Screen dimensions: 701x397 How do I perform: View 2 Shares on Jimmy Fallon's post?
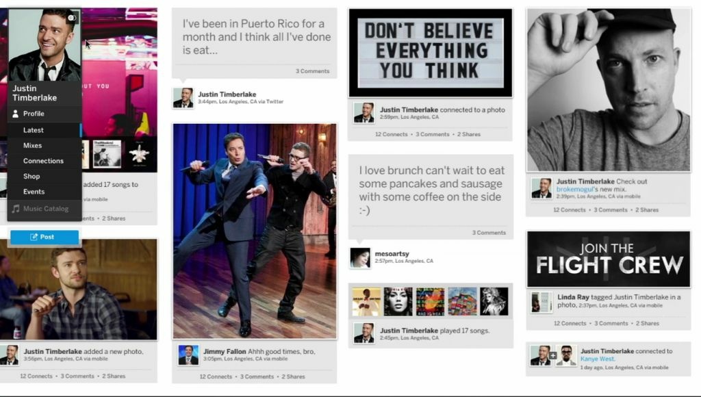(x=293, y=377)
